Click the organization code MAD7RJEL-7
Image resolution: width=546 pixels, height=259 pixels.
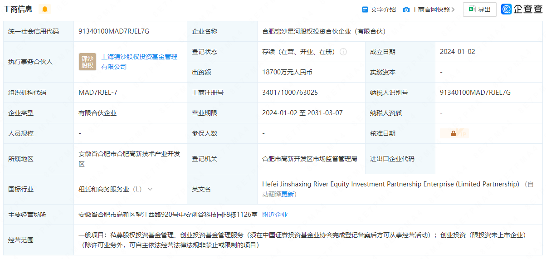coord(98,93)
